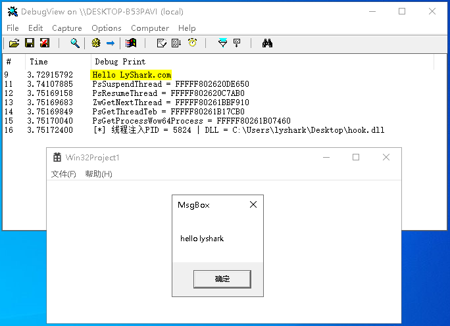The width and height of the screenshot is (450, 326).
Task: Click the # column header
Action: [14, 62]
